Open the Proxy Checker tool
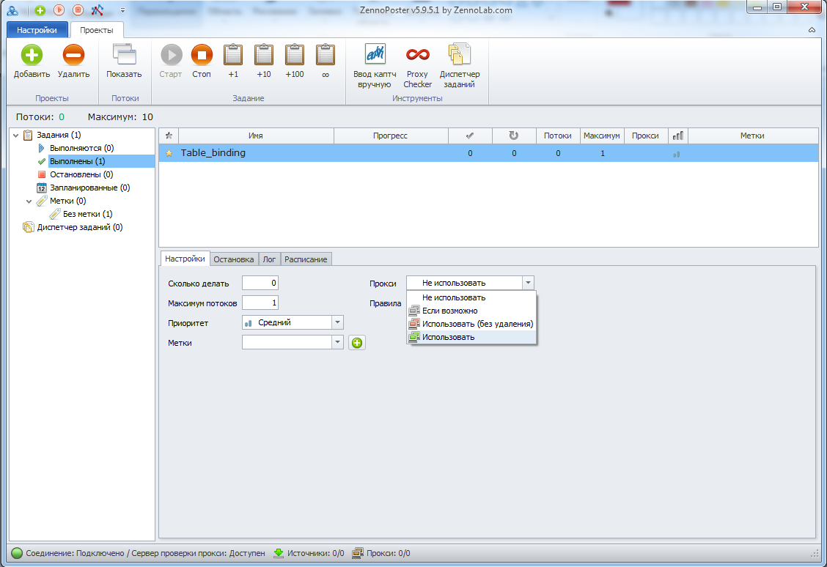827x567 pixels. click(417, 56)
